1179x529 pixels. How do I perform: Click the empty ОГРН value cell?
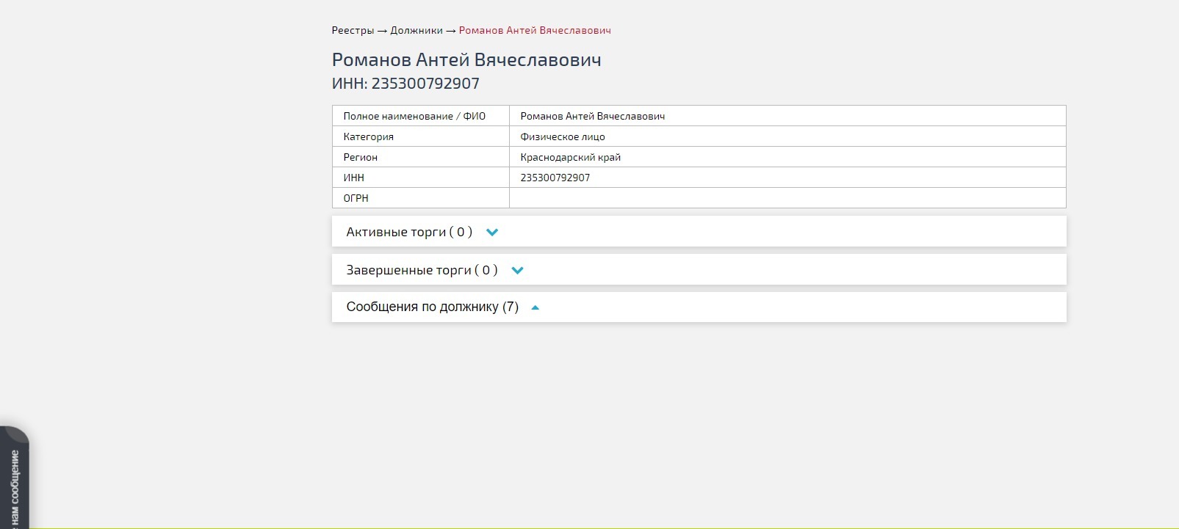(x=786, y=198)
